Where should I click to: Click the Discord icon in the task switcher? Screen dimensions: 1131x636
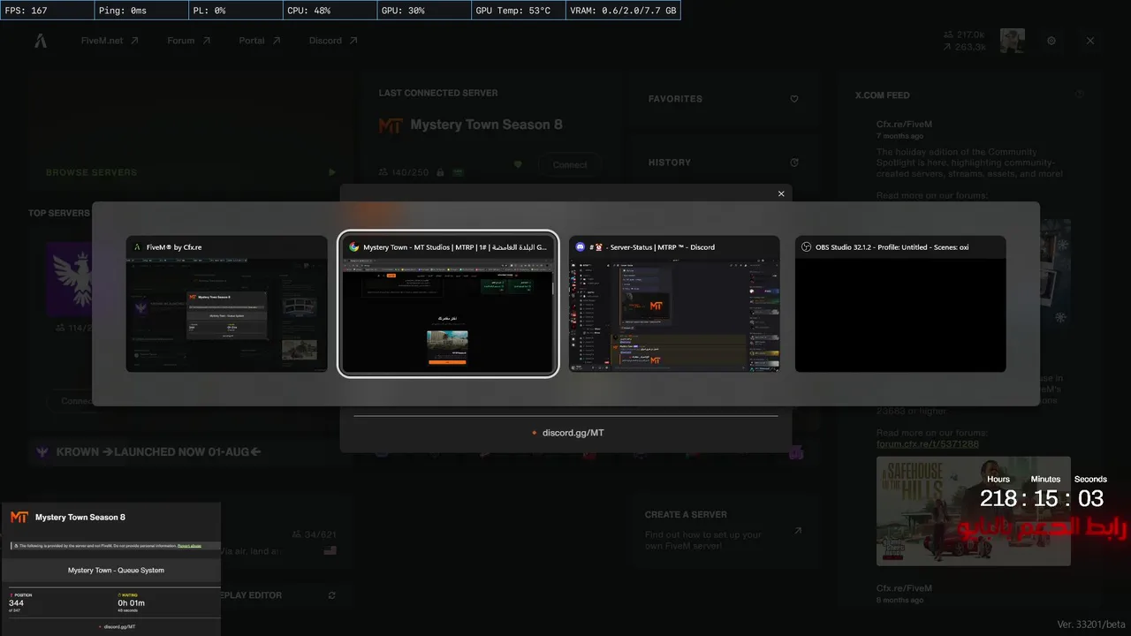(x=581, y=247)
